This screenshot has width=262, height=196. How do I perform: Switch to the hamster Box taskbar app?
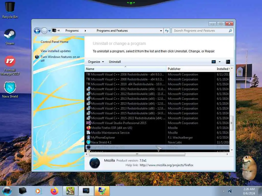pos(70,191)
